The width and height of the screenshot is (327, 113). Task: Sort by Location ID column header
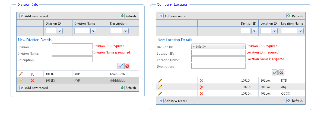coord(268,24)
